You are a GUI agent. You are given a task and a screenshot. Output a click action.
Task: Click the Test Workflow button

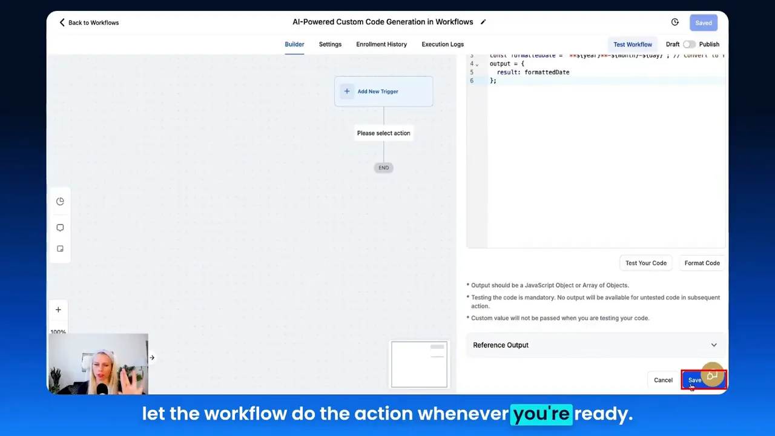[x=633, y=44]
